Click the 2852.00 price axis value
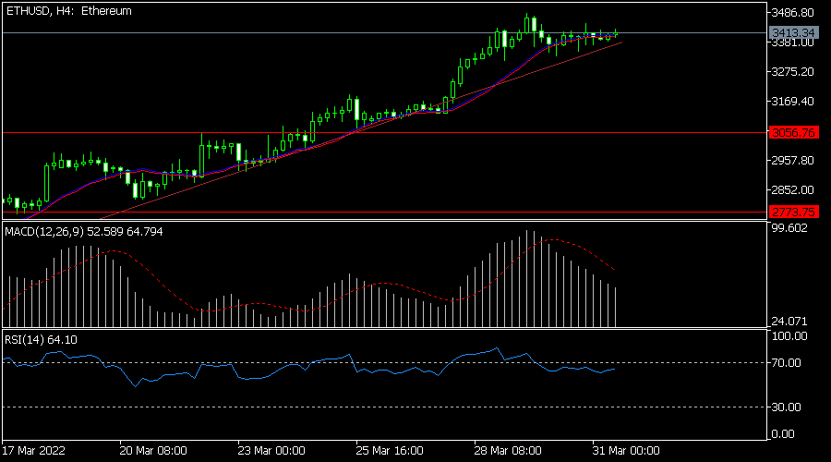The height and width of the screenshot is (462, 831). (x=793, y=190)
